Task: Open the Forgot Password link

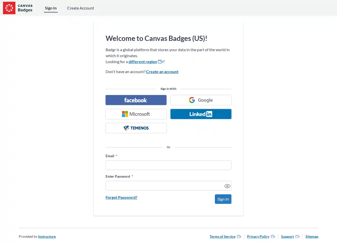Action: click(121, 197)
